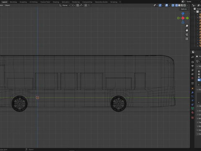Image resolution: width=201 pixels, height=151 pixels.
Task: Open the gizmo options dropdown arrow
Action: click(163, 5)
